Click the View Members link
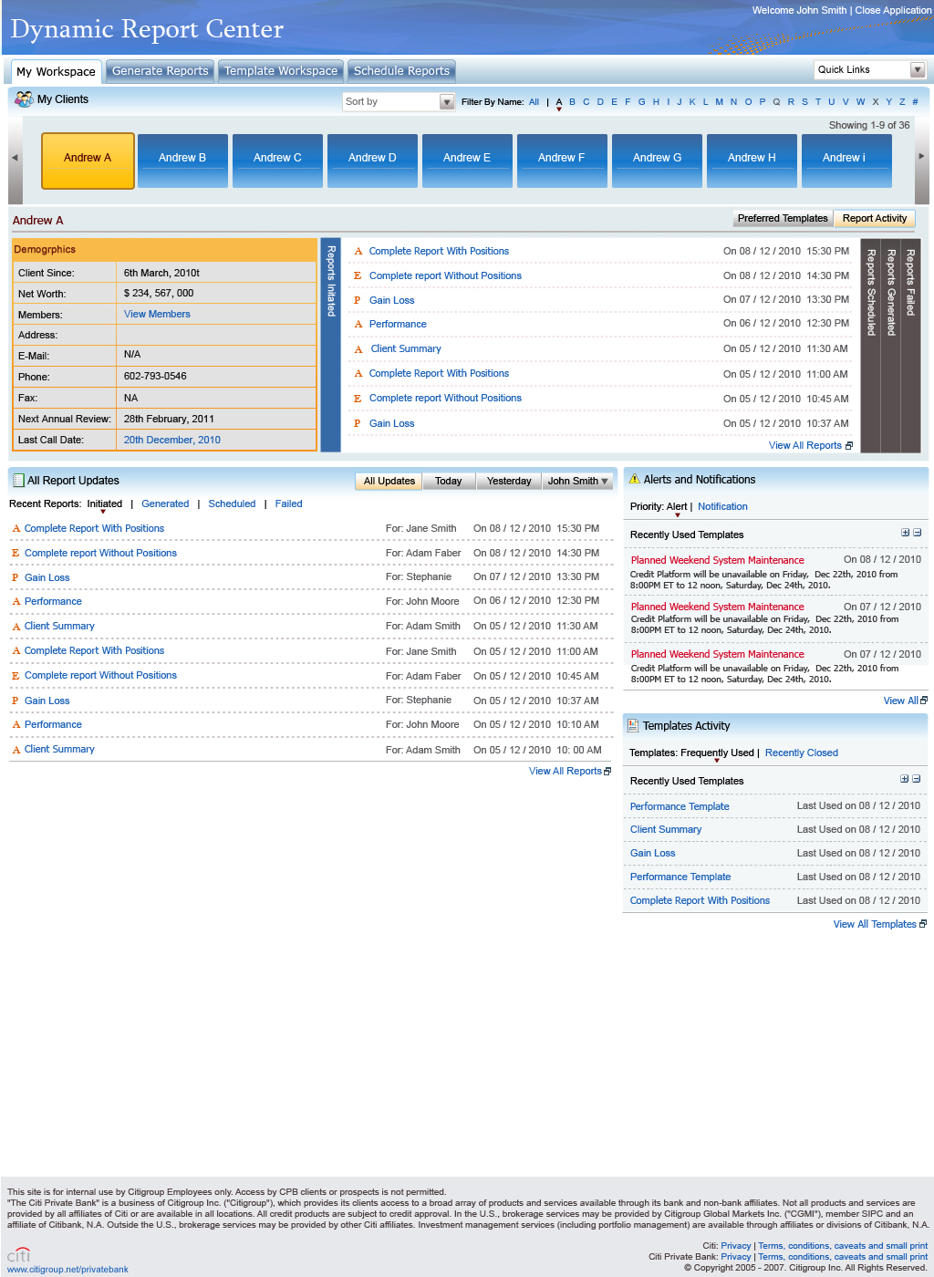The height and width of the screenshot is (1277, 934). click(x=157, y=313)
